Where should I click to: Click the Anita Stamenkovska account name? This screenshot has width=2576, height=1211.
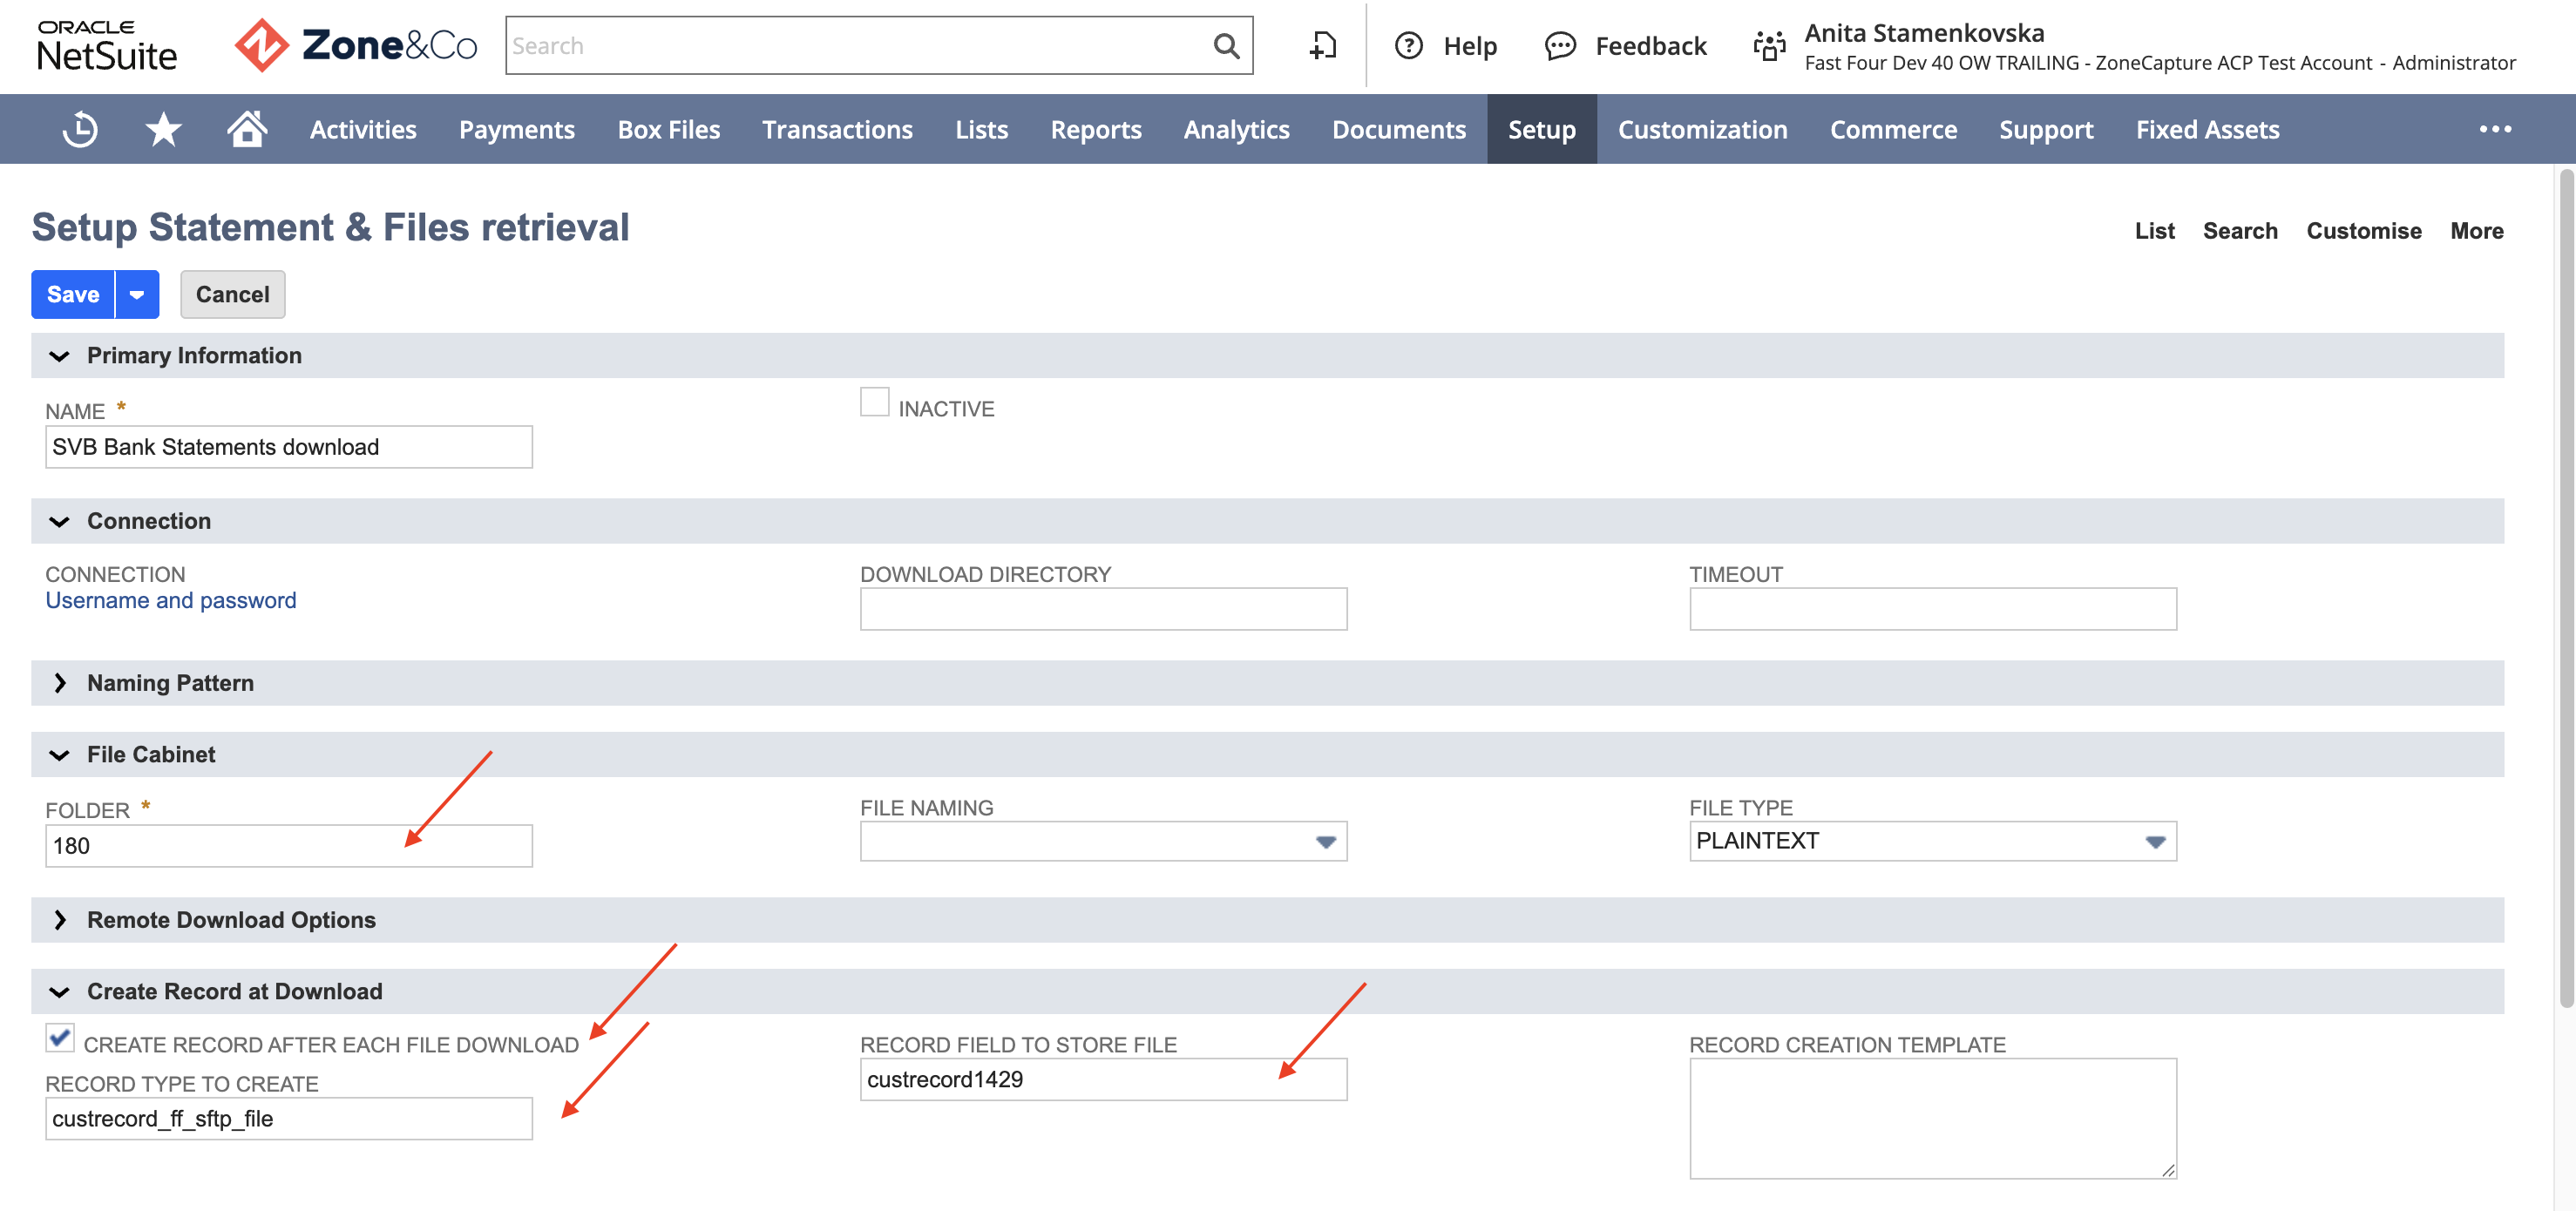[x=1924, y=33]
